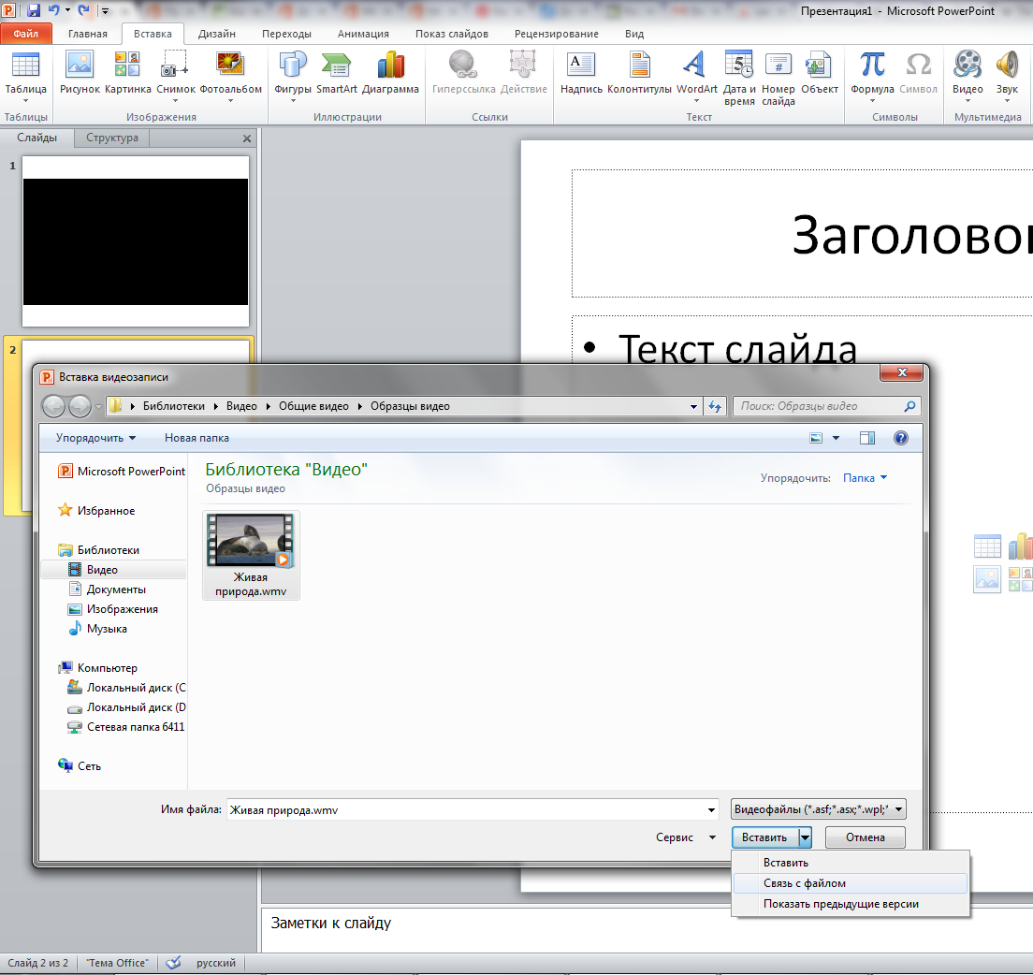Open Сетевая папка 6411 in the tree
Image resolution: width=1033 pixels, height=975 pixels.
[x=126, y=727]
